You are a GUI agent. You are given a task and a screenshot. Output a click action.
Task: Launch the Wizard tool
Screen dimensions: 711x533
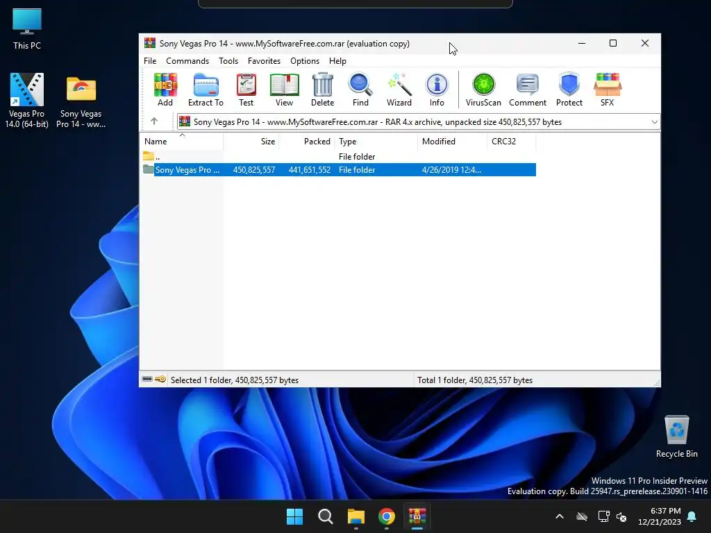(x=399, y=90)
